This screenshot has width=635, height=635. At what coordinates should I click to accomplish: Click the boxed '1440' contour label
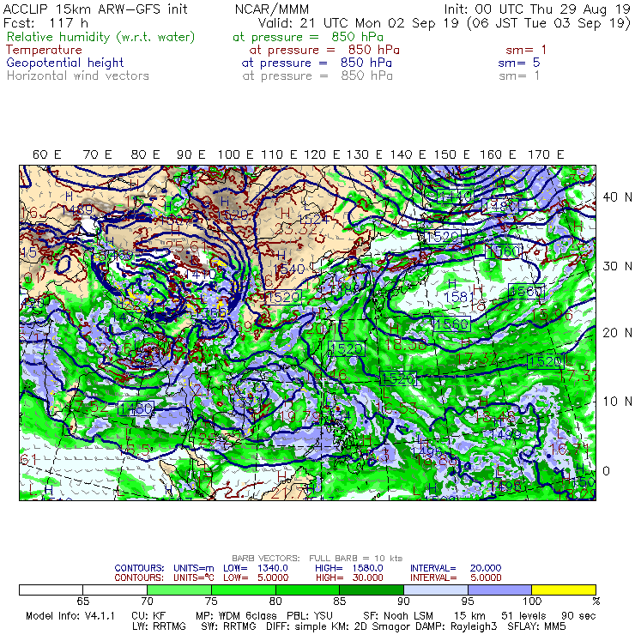pyautogui.click(x=455, y=197)
